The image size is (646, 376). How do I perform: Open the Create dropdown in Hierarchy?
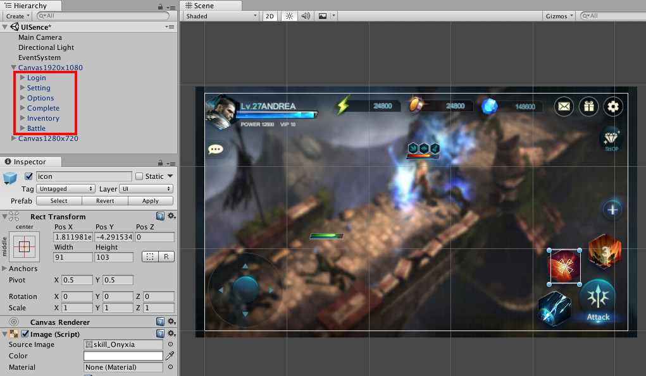pos(18,16)
